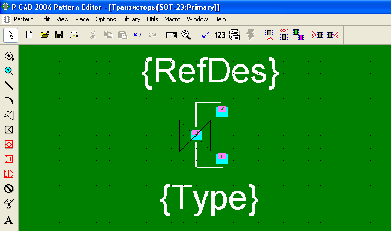Click the document icon left of Pattern menu
391x231 pixels.
point(7,20)
